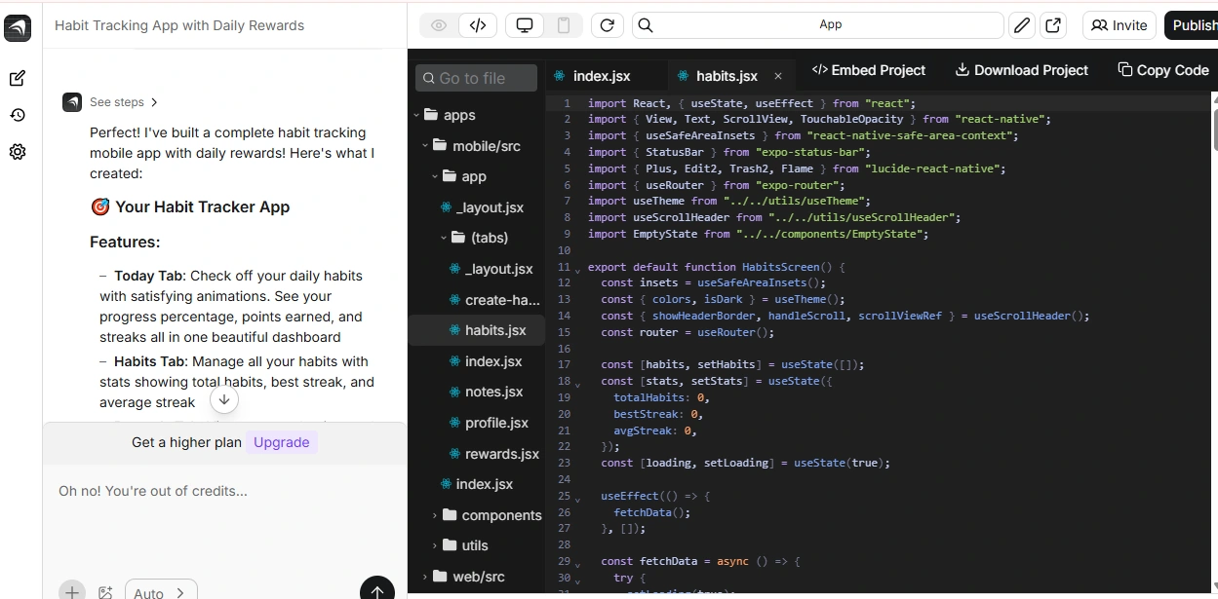This screenshot has width=1218, height=599.
Task: Open settings from the left sidebar
Action: point(18,152)
